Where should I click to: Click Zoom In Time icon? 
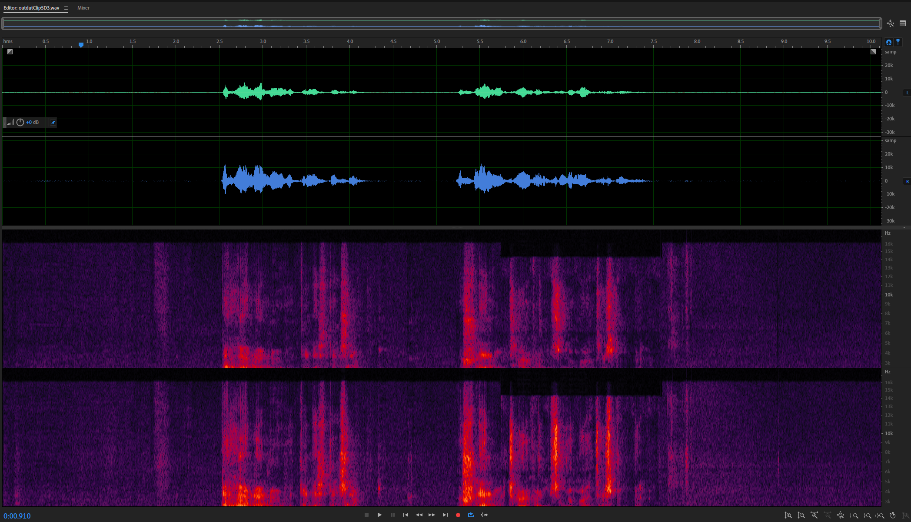(x=814, y=515)
